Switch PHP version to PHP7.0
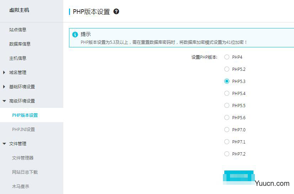 point(227,130)
